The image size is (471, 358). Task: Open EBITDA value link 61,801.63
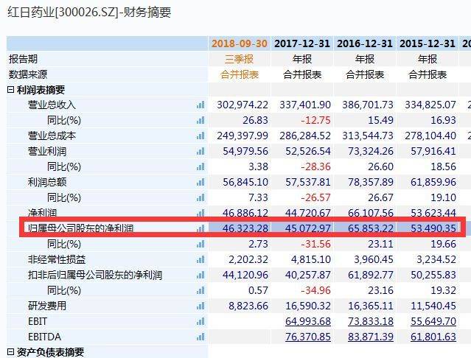click(433, 337)
